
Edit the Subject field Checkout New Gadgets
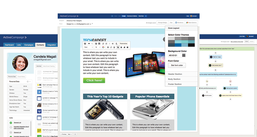tap(74, 21)
